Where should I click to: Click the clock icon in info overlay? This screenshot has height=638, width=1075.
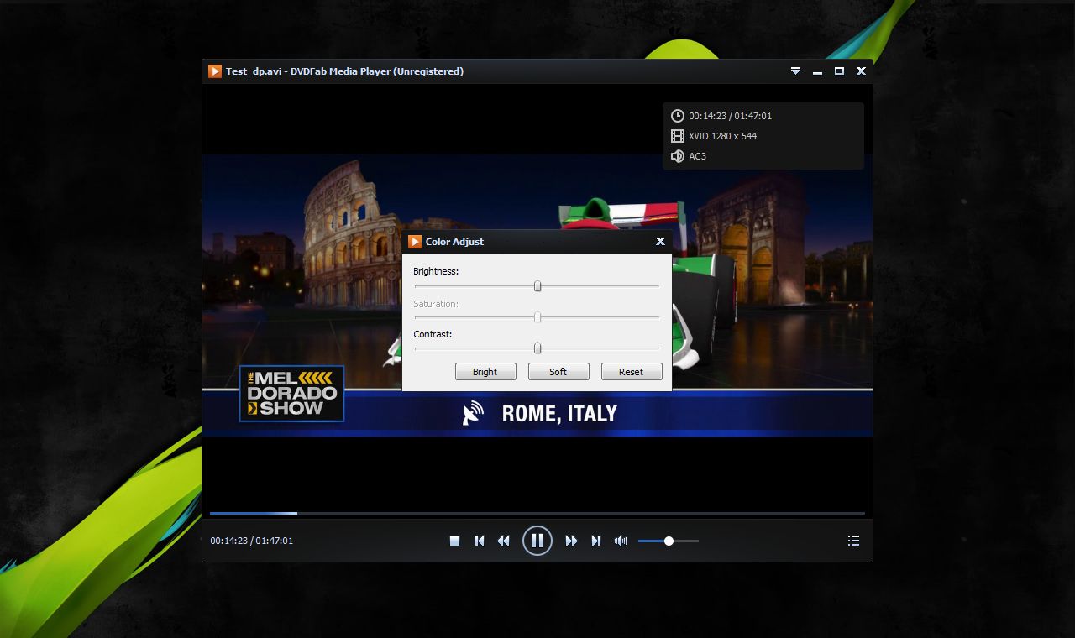[678, 116]
